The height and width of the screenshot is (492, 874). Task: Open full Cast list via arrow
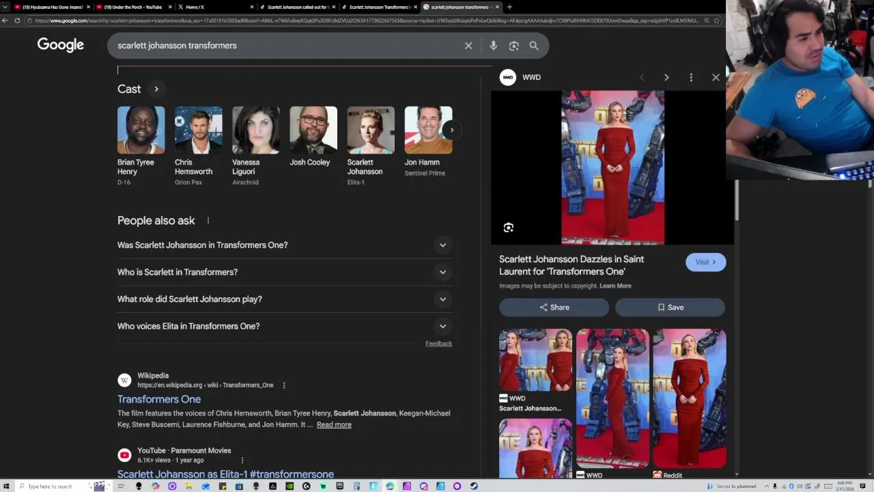point(156,89)
